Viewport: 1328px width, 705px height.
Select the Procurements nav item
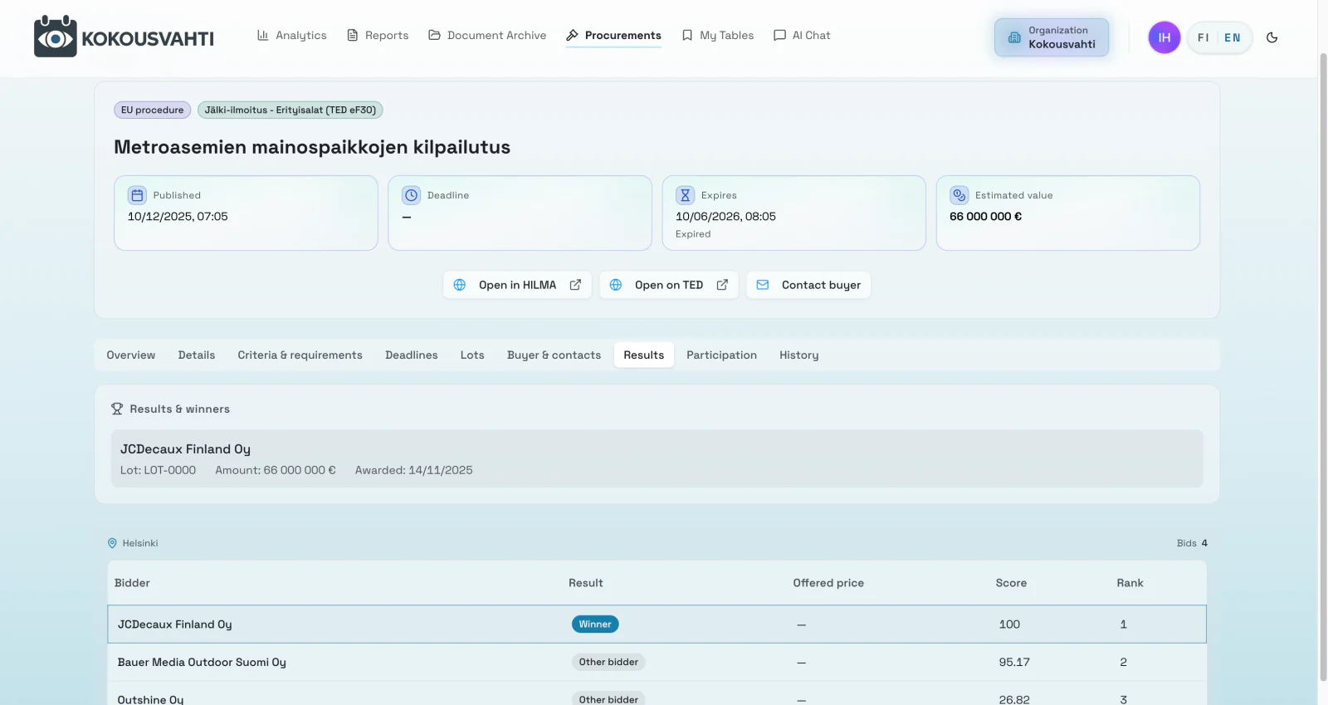click(x=613, y=36)
